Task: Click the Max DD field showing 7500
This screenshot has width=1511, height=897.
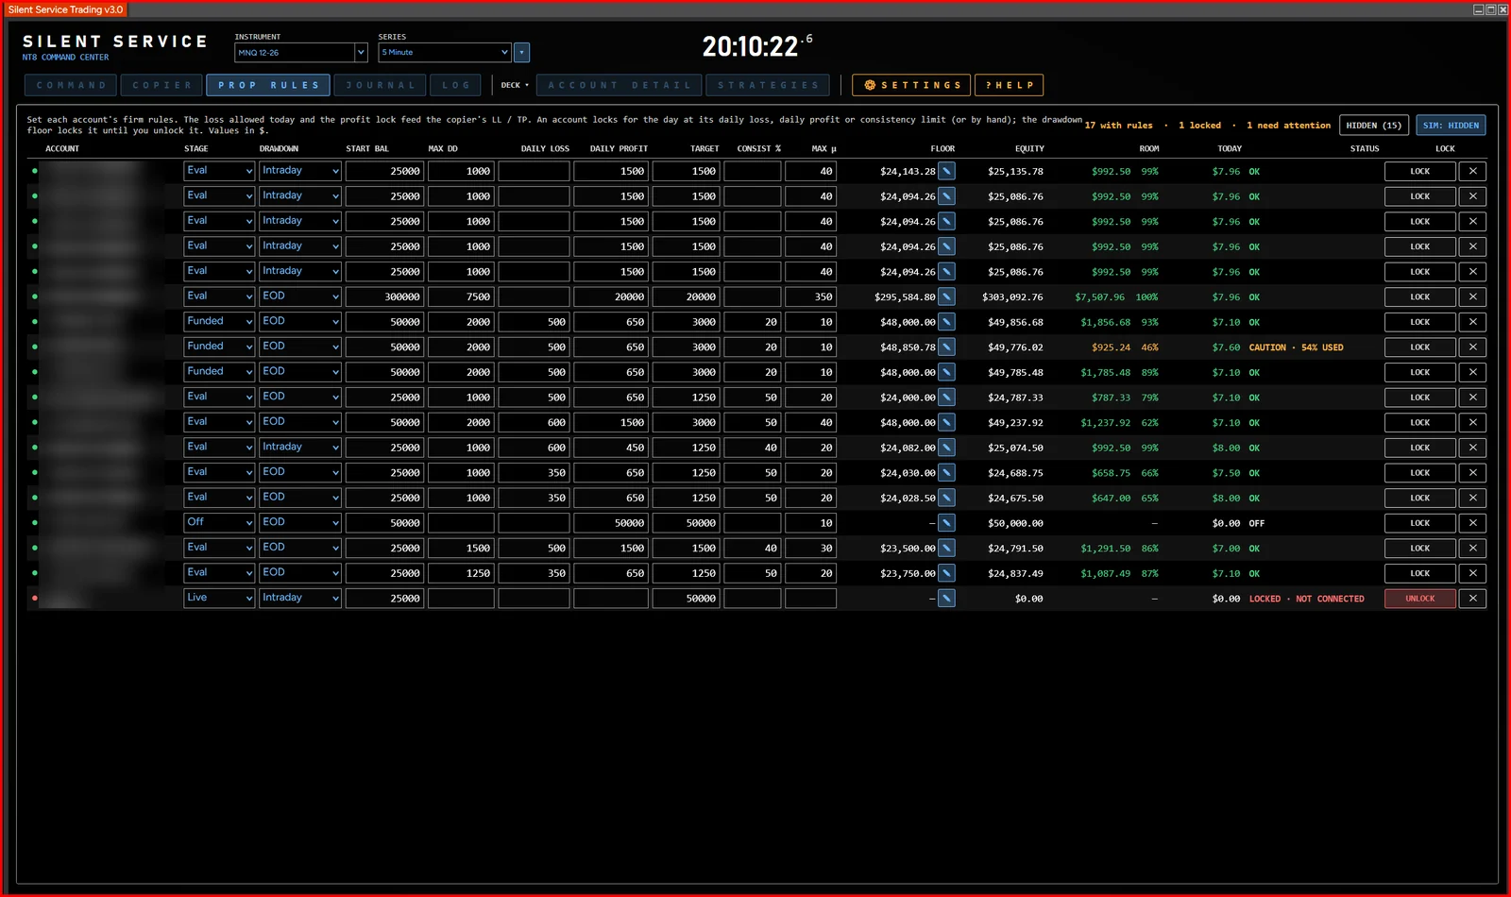Action: [461, 296]
